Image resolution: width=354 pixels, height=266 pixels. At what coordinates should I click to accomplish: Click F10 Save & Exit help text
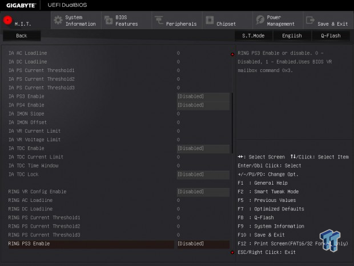261,235
